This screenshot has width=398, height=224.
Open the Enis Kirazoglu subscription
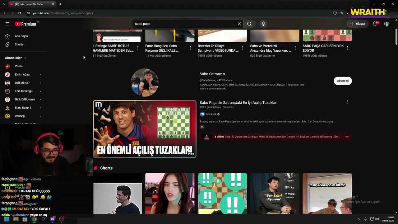point(24,91)
